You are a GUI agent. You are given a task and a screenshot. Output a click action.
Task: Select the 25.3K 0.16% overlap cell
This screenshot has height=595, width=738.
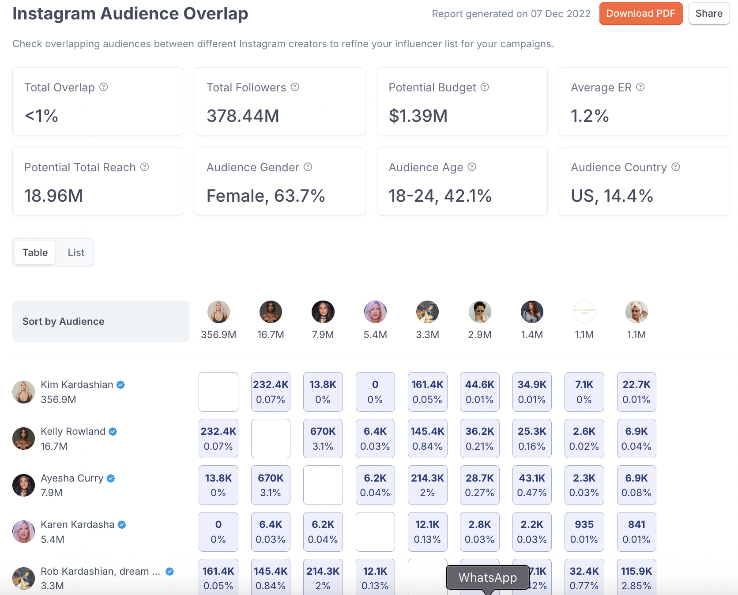(532, 439)
